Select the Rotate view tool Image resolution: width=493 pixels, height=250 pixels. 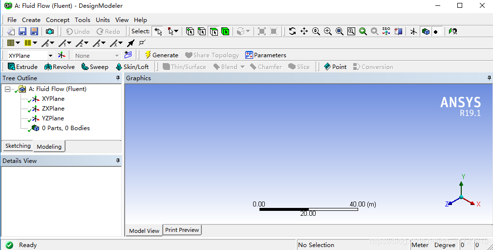292,31
